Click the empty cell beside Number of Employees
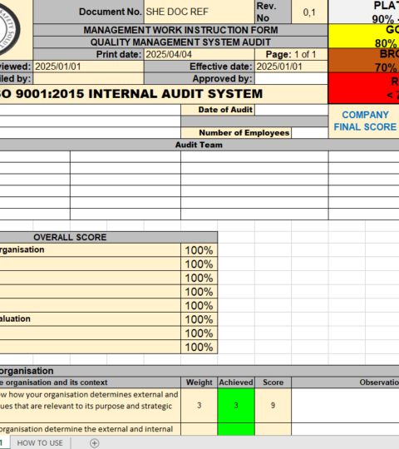399x449 pixels. 310,133
